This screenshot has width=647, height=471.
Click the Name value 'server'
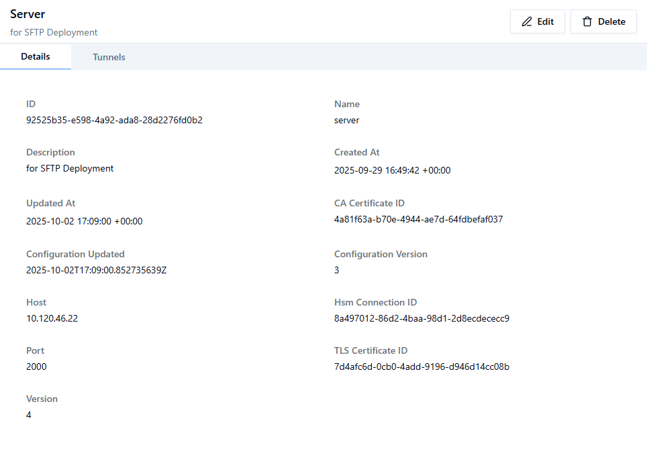346,120
